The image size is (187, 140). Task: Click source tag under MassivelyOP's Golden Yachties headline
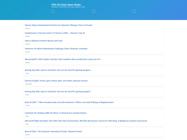click(x=28, y=63)
